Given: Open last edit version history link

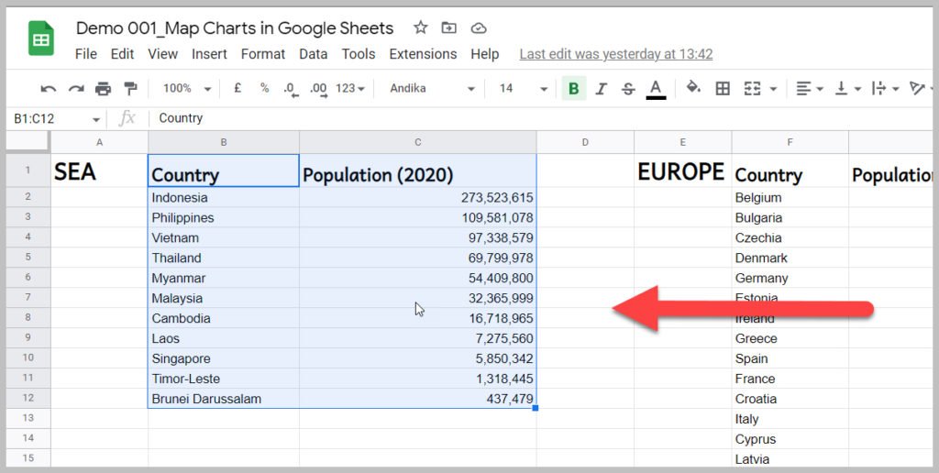Looking at the screenshot, I should (x=615, y=54).
